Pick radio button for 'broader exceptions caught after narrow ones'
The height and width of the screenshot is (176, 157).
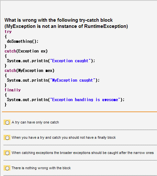7,153
